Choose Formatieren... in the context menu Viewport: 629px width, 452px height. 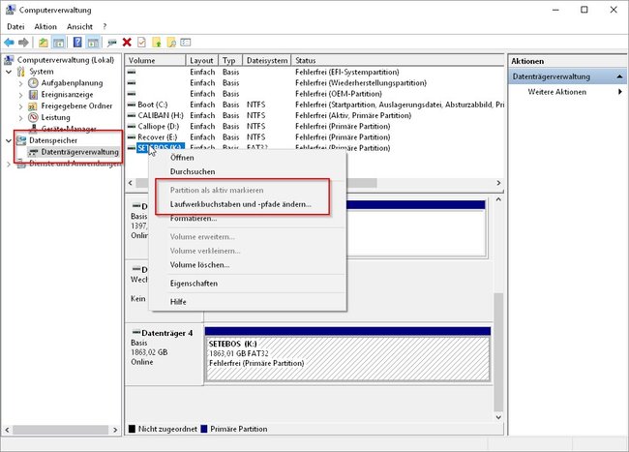click(x=248, y=219)
